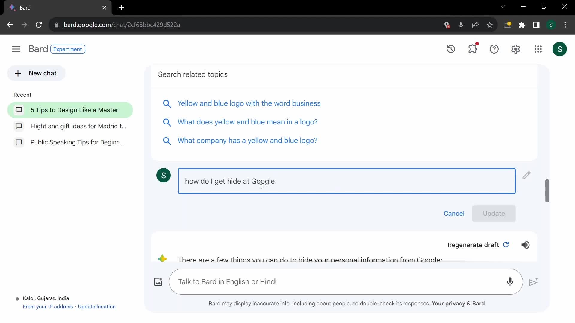Image resolution: width=575 pixels, height=323 pixels.
Task: Click the microphone icon in prompt box
Action: pos(510,282)
